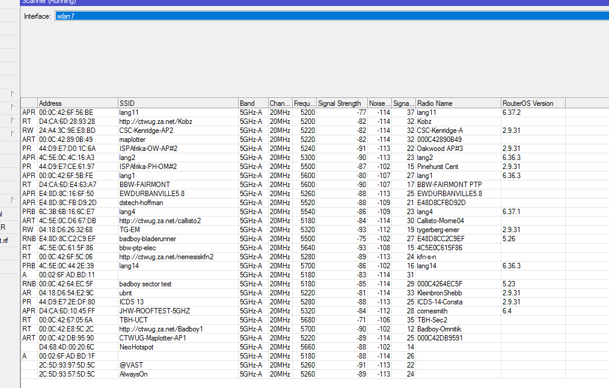Sort by the Radio Name column
The width and height of the screenshot is (609, 388).
click(458, 103)
